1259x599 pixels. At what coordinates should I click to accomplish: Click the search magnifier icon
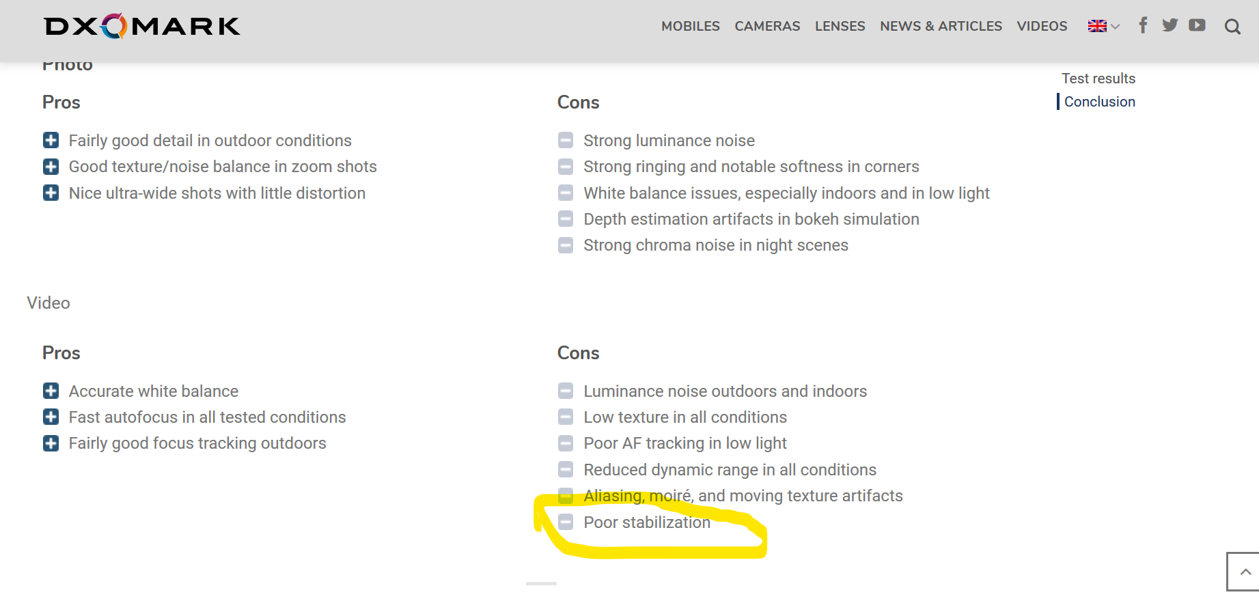[x=1232, y=27]
